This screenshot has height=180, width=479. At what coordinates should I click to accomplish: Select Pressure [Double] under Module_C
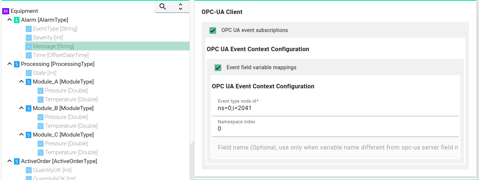click(x=66, y=144)
